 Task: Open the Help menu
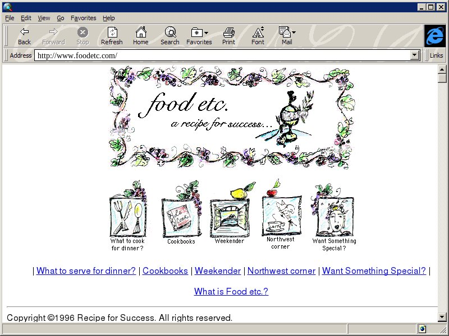tap(108, 18)
